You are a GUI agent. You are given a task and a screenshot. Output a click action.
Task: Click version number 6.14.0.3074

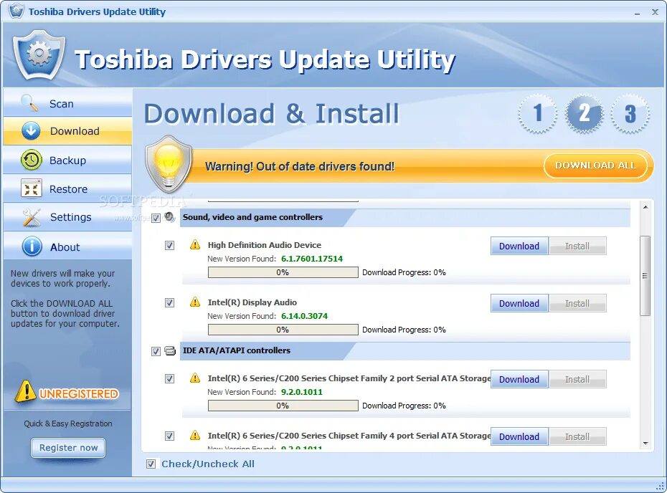[x=305, y=316]
